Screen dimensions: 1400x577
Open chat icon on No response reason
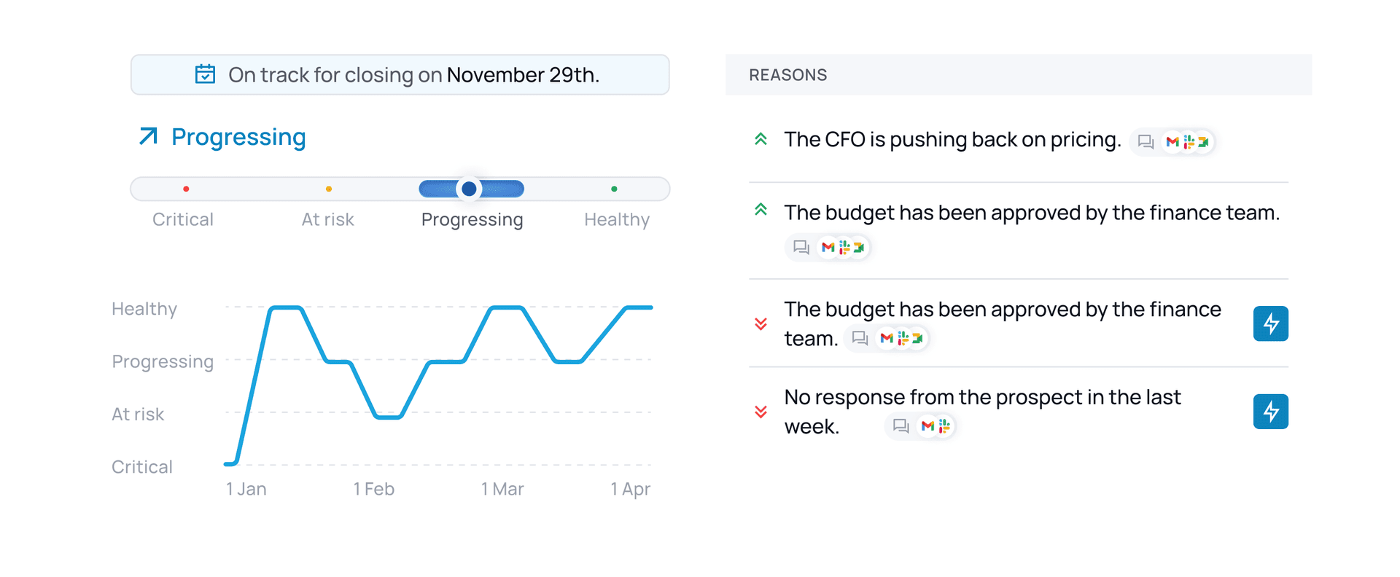(901, 426)
